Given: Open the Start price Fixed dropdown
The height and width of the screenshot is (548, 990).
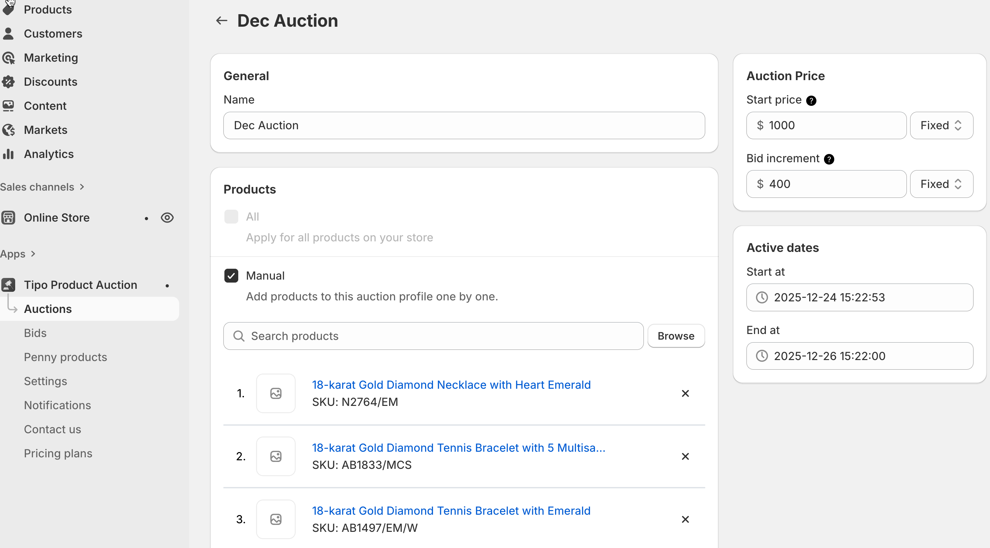Looking at the screenshot, I should click(x=941, y=126).
